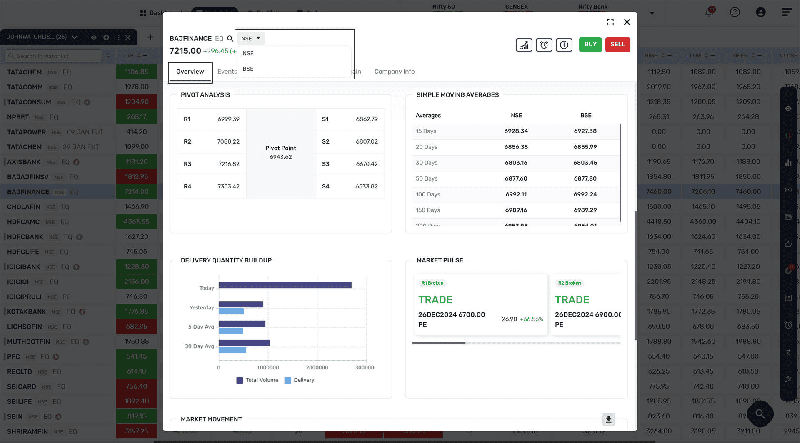Open the chart icon button next to BUY

[x=524, y=45]
